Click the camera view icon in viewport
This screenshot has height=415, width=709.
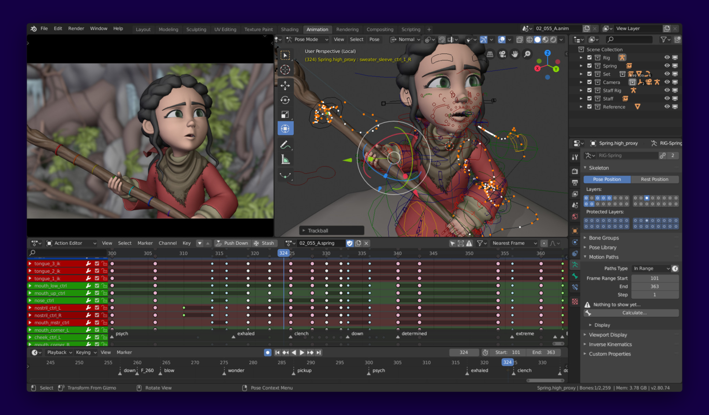tap(502, 54)
